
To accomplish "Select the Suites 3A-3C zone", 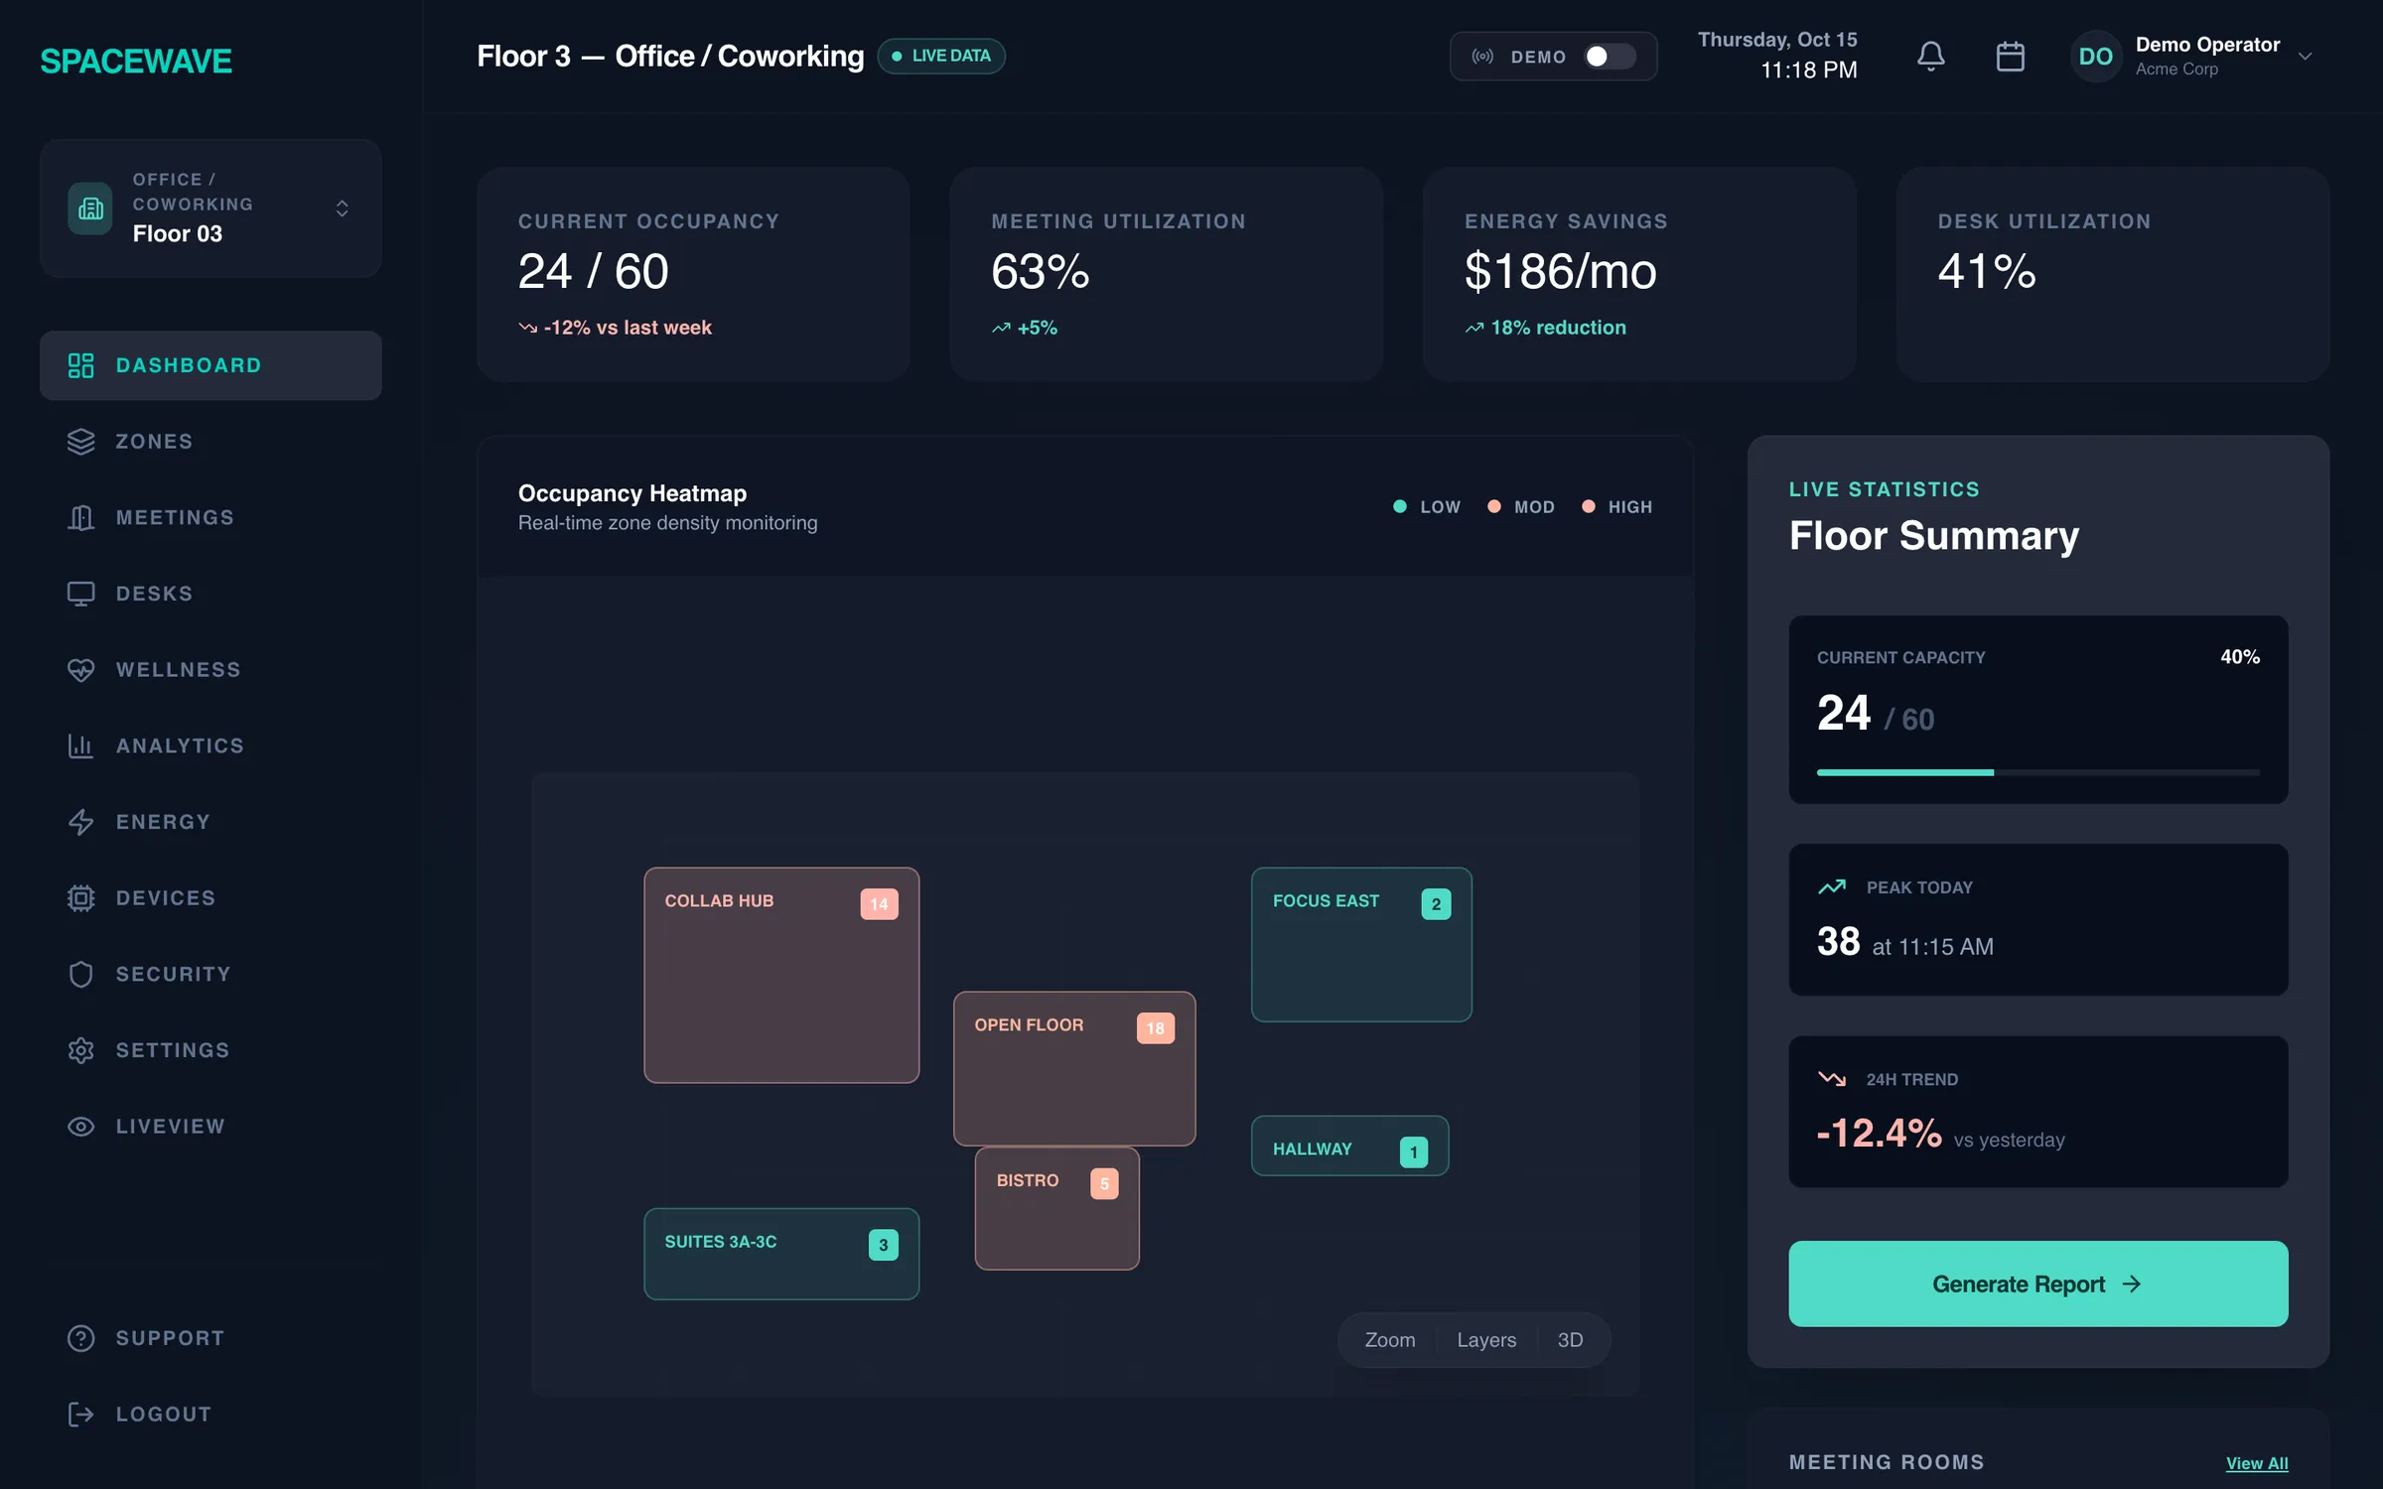I will (x=780, y=1254).
